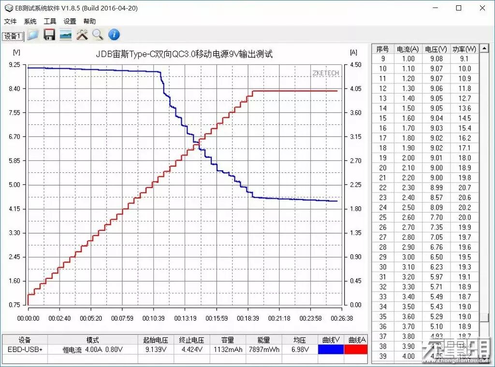
Task: Click the data table scrollbar thumb
Action: pos(484,317)
